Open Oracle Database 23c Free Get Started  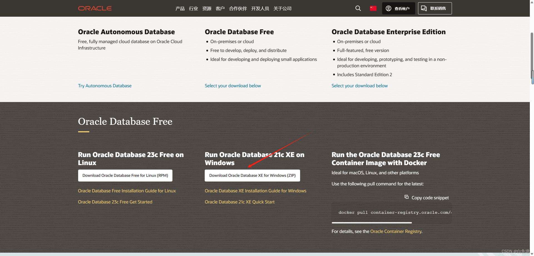click(x=115, y=202)
